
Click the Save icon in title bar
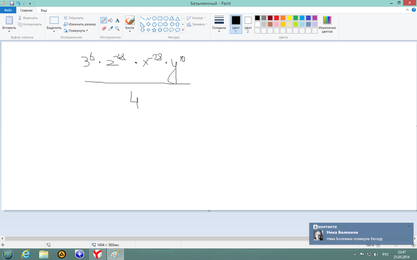[12, 3]
